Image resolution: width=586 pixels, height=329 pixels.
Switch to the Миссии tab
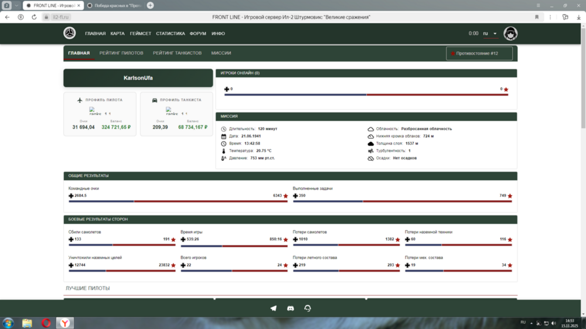[x=221, y=53]
